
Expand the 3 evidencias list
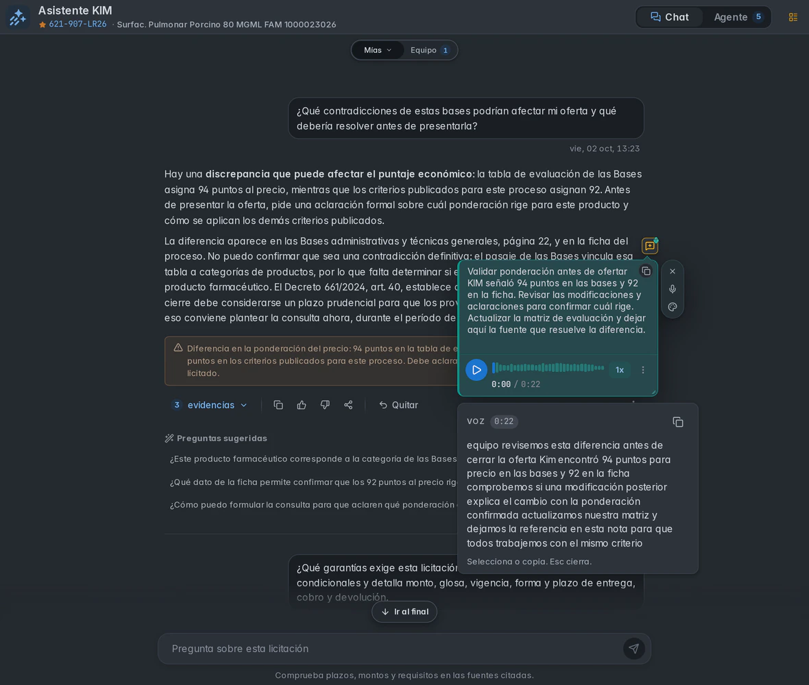pos(210,405)
